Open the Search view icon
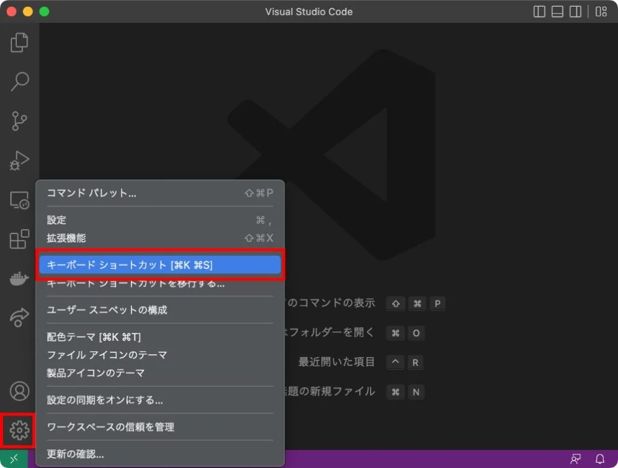 click(19, 81)
